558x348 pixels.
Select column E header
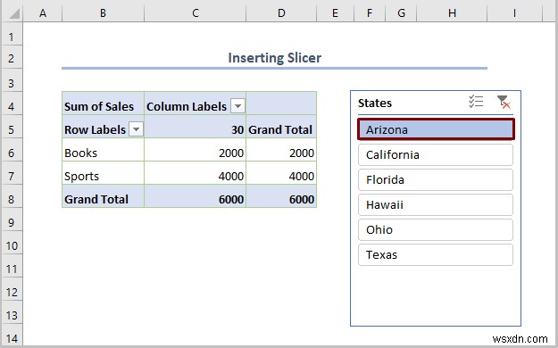coord(335,13)
